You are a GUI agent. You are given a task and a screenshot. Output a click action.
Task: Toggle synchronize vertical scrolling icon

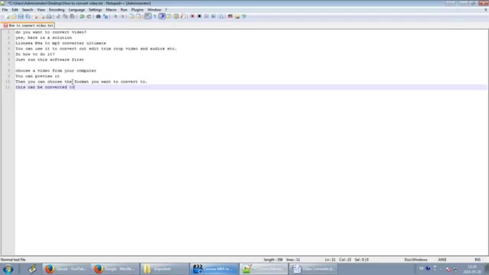pyautogui.click(x=131, y=16)
